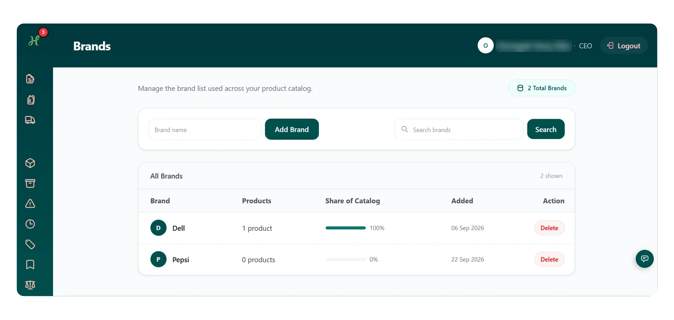674x320 pixels.
Task: Open the red notification badge showing 3
Action: pos(43,32)
